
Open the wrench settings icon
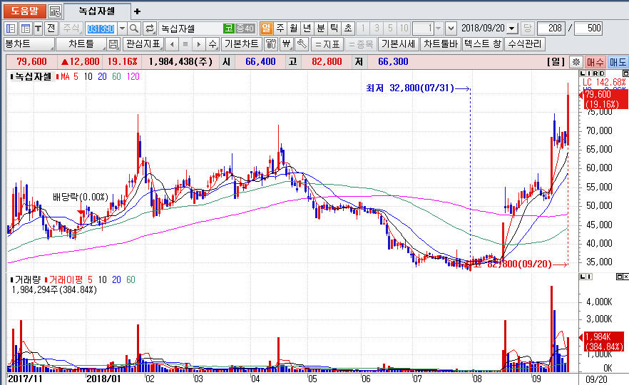coord(301,44)
